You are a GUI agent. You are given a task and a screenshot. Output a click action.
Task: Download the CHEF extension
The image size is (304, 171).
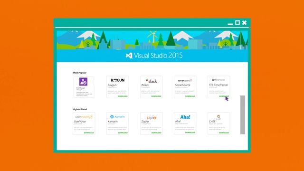(224, 133)
